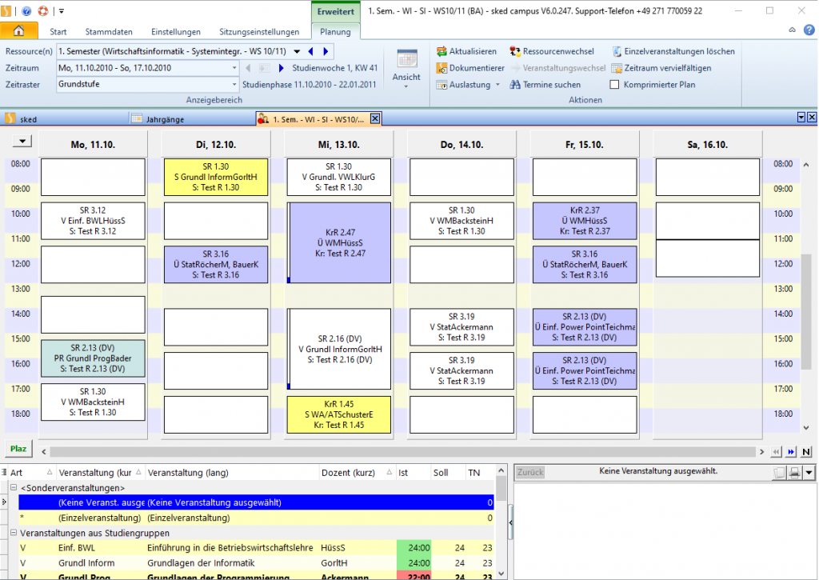Collapse Veranstaltungen aus Studiengruppen group

[13, 534]
